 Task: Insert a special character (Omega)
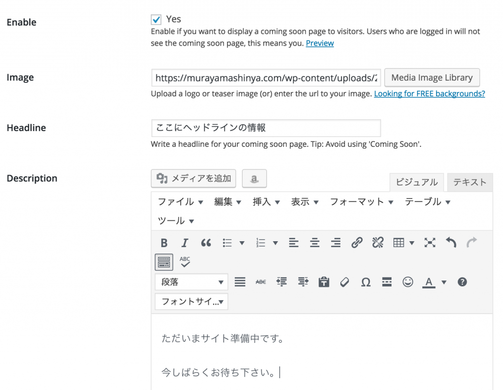(365, 282)
